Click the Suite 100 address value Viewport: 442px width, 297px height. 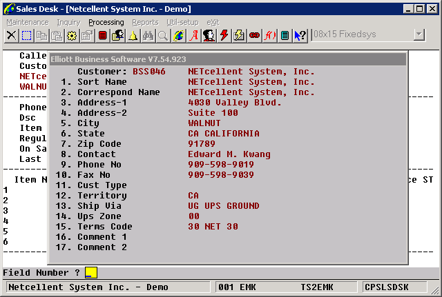coord(213,113)
